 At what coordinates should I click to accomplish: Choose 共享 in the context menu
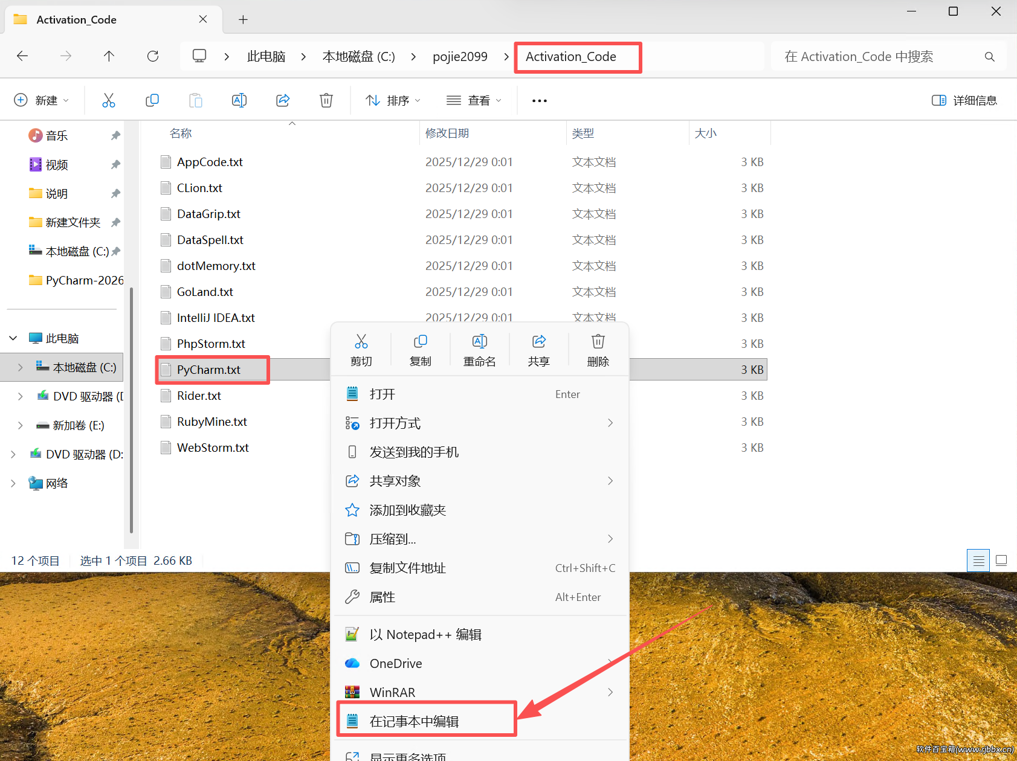pos(539,350)
